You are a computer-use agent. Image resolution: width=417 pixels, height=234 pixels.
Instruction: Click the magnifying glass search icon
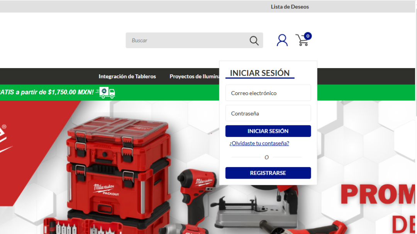pyautogui.click(x=254, y=40)
